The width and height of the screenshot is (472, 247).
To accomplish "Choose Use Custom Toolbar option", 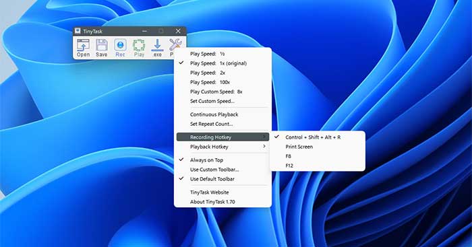I will pyautogui.click(x=223, y=170).
